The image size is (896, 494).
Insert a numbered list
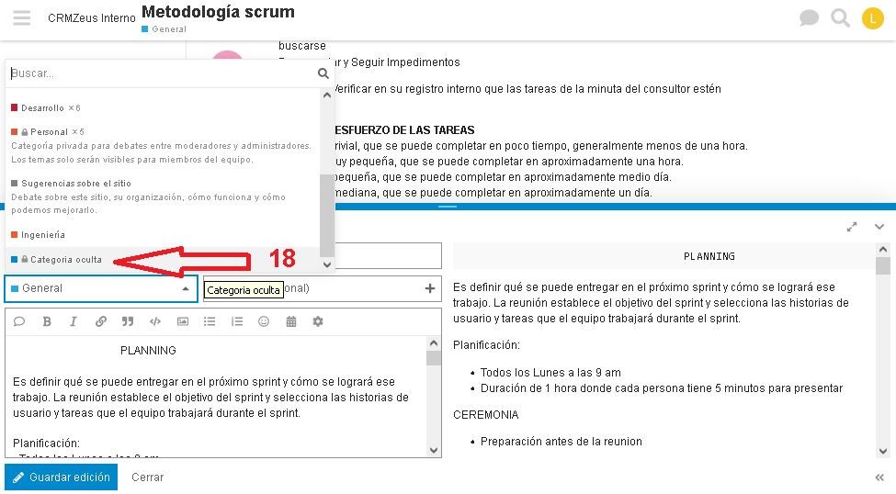pyautogui.click(x=236, y=321)
